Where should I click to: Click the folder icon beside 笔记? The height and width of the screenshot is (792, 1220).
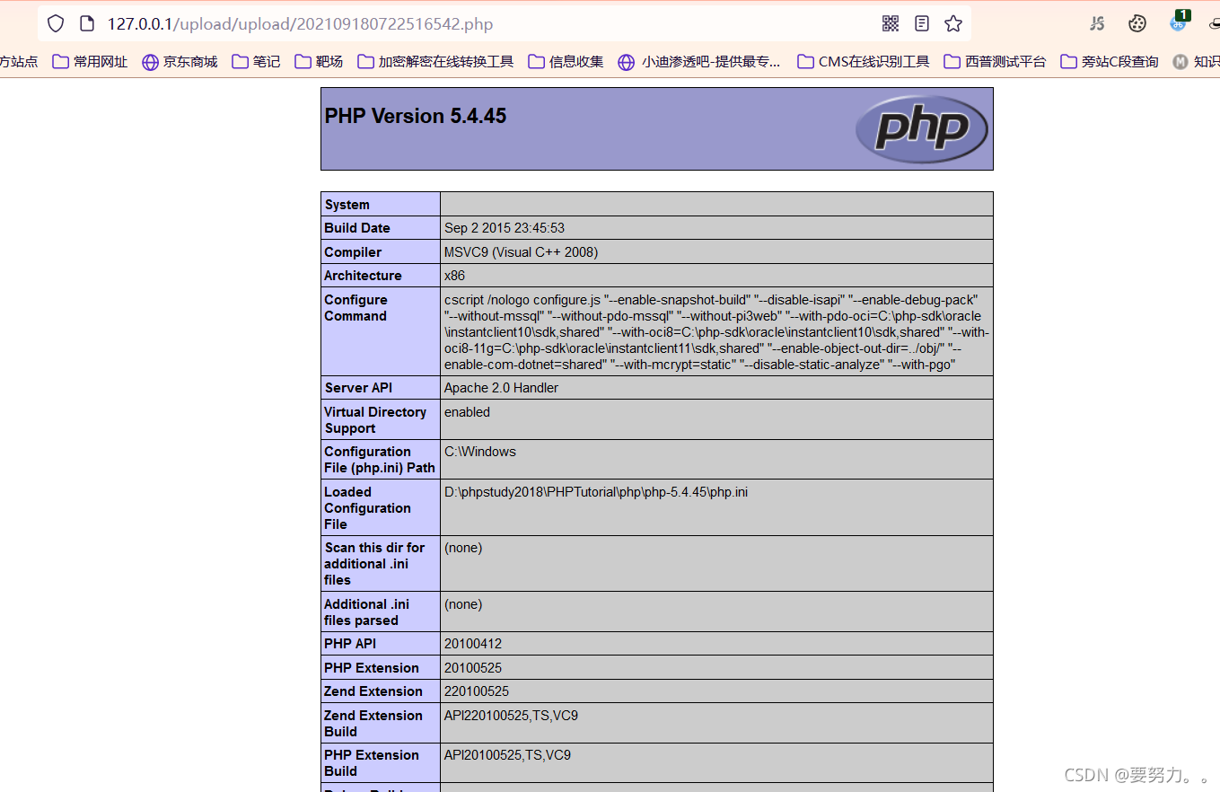pos(240,62)
